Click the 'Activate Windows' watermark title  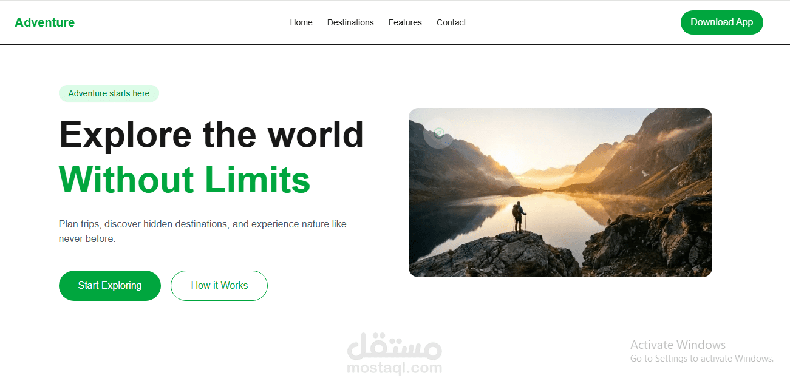pyautogui.click(x=678, y=345)
